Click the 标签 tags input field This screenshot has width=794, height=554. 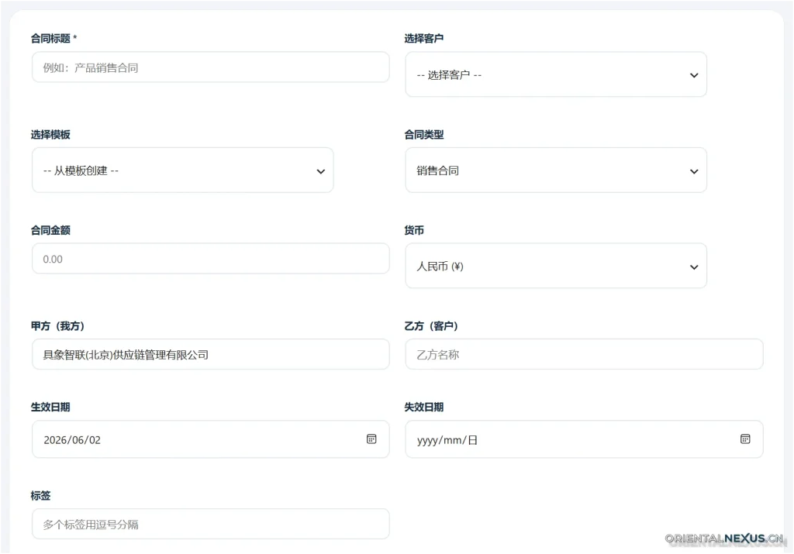pyautogui.click(x=211, y=524)
